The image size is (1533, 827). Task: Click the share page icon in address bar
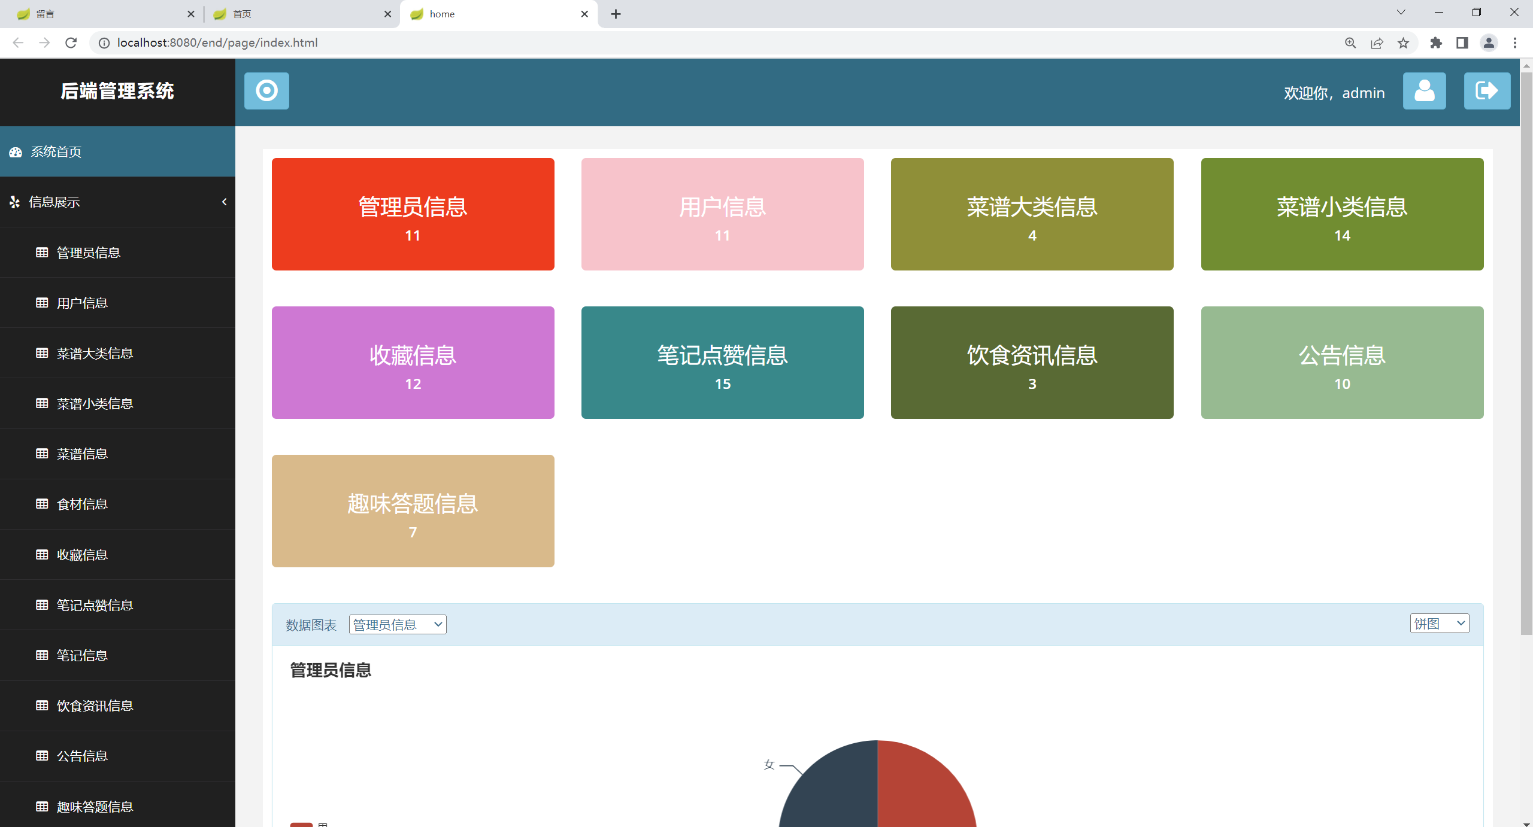click(x=1377, y=42)
